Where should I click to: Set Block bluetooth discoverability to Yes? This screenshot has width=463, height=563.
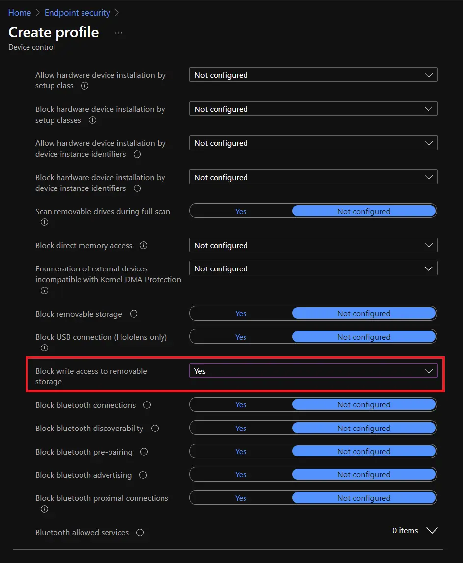pyautogui.click(x=241, y=428)
